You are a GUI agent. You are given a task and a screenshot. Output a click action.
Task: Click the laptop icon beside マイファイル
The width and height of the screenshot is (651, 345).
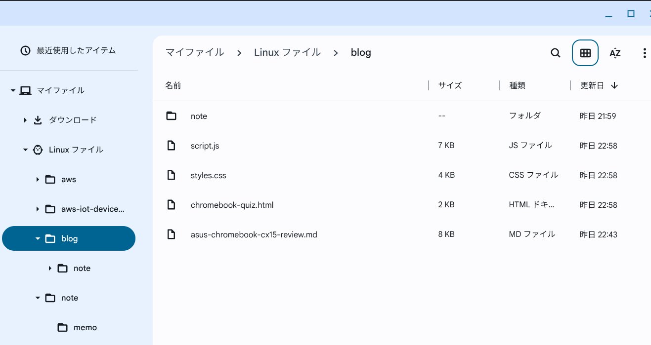point(25,90)
